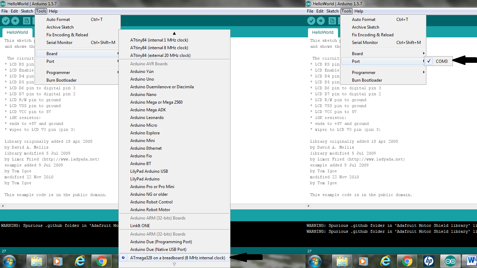Click the Upload arrow icon in left window
The image size is (477, 268).
(x=15, y=21)
